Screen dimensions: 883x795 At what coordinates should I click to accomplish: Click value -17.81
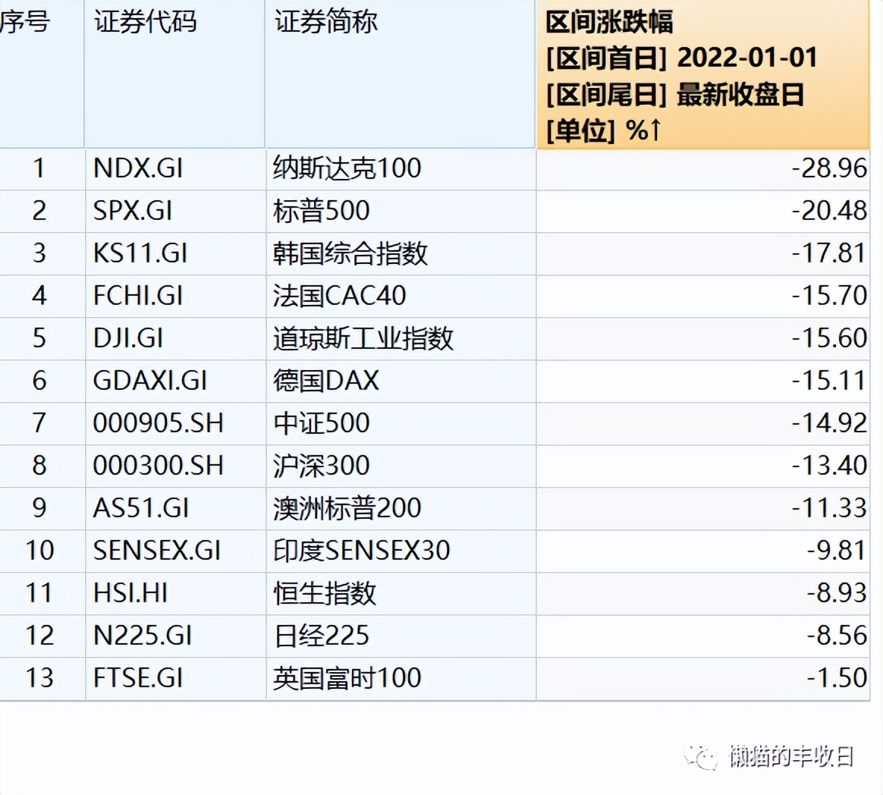coord(829,253)
